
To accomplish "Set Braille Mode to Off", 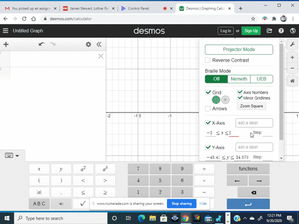I will pyautogui.click(x=216, y=79).
